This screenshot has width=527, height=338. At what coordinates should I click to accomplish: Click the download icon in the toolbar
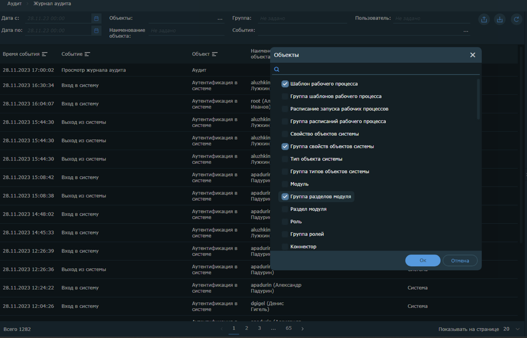click(500, 19)
